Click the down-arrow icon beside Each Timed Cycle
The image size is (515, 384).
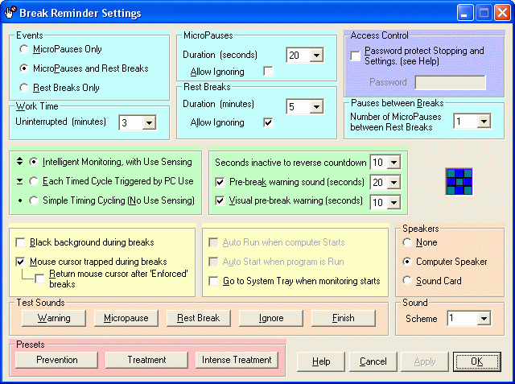coord(19,181)
